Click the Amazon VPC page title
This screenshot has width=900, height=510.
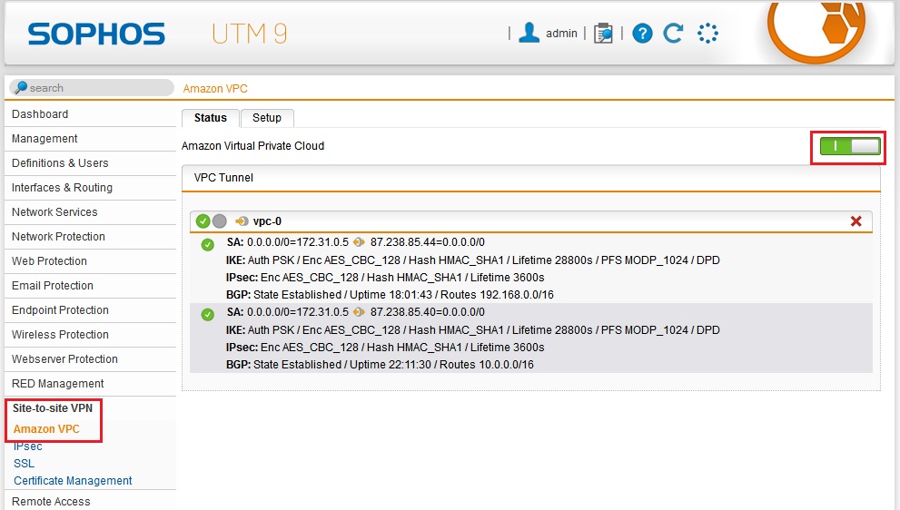click(215, 88)
